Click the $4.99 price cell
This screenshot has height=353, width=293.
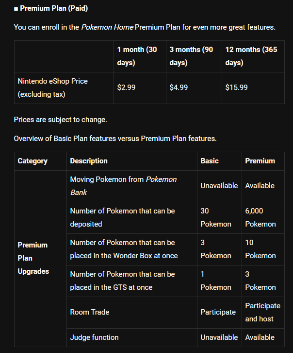[194, 88]
